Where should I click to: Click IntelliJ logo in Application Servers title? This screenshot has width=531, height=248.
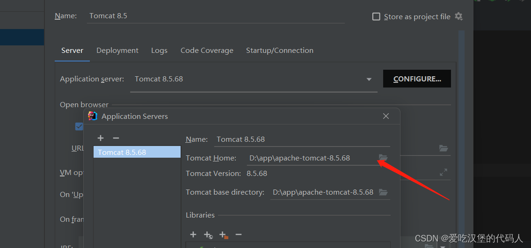pyautogui.click(x=93, y=116)
